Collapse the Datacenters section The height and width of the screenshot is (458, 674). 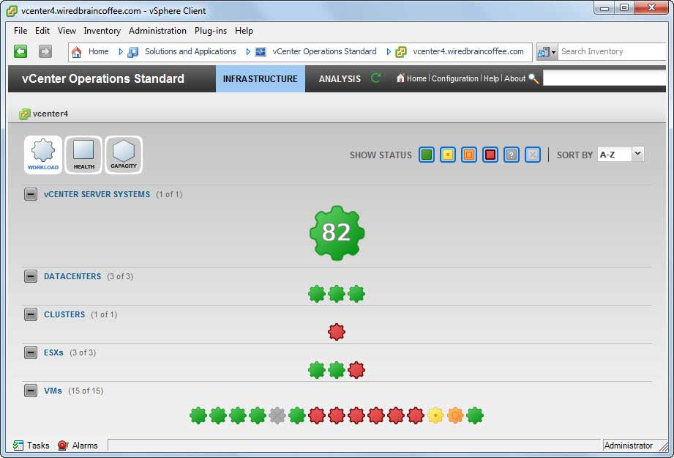[x=31, y=276]
